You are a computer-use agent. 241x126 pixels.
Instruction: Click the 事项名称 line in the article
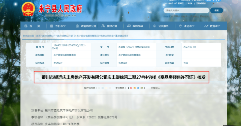(74, 117)
